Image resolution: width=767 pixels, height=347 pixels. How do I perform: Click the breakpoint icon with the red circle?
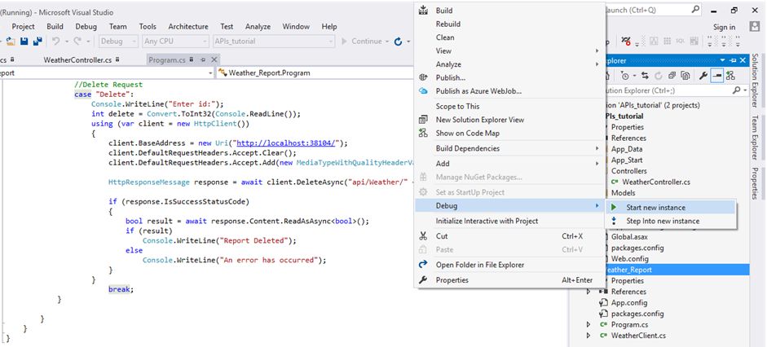click(x=626, y=41)
